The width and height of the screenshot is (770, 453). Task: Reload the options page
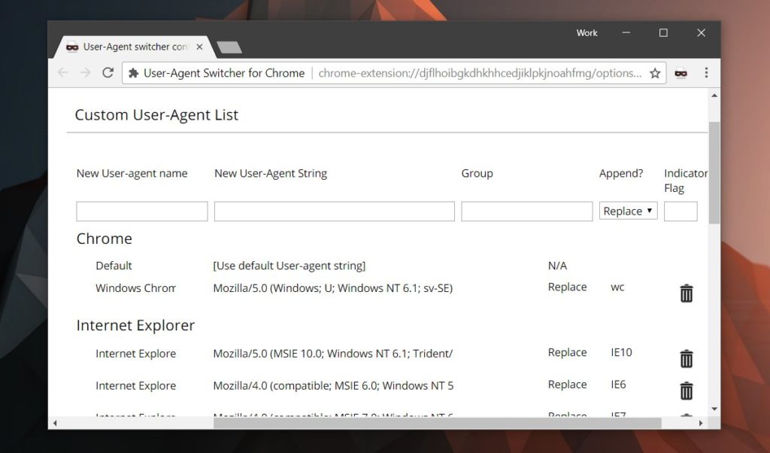108,73
